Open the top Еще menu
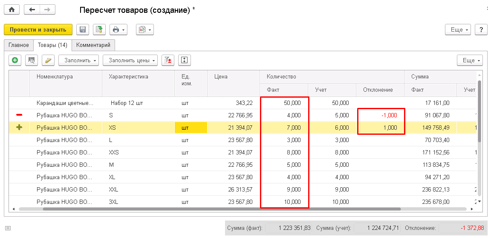Screen dimensions: 488x238 459,29
